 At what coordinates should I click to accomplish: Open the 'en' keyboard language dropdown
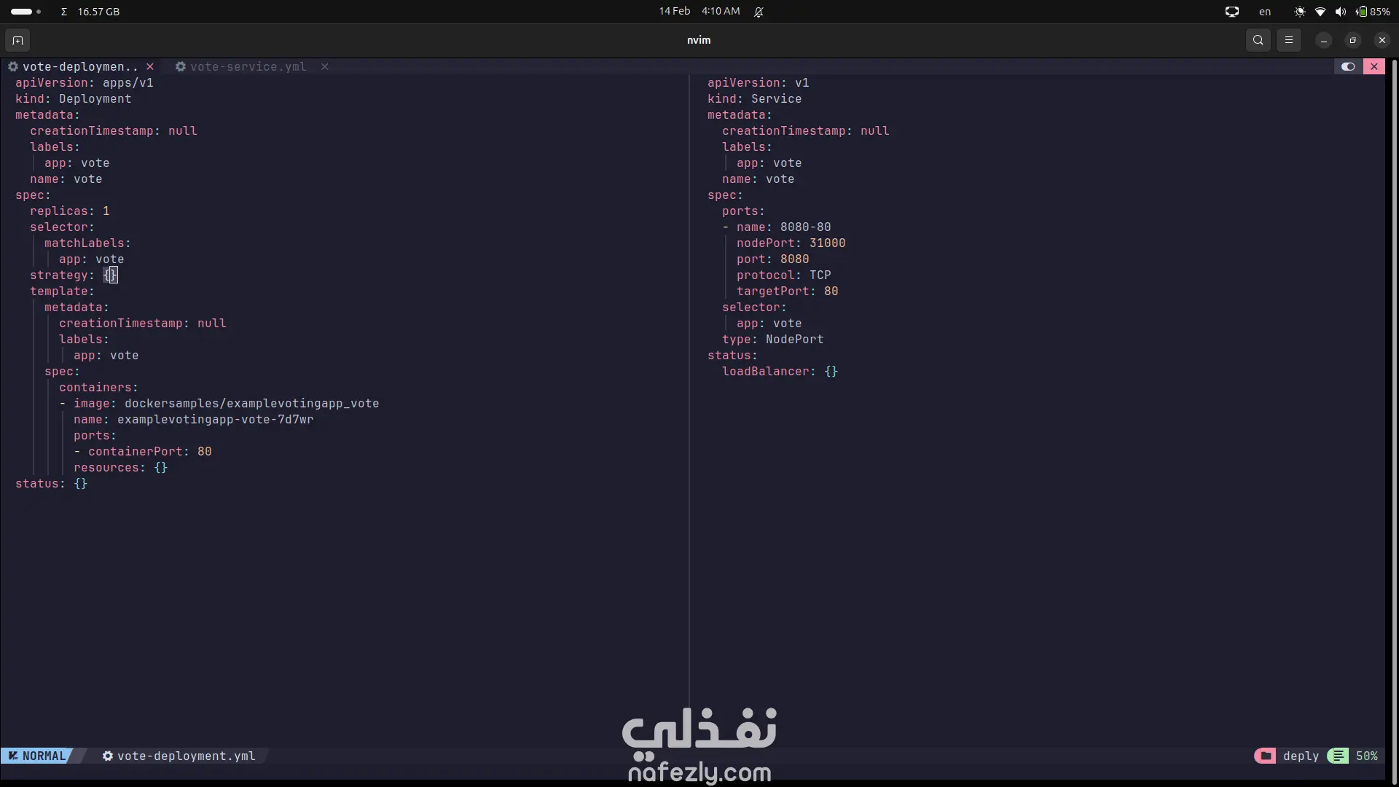coord(1265,12)
